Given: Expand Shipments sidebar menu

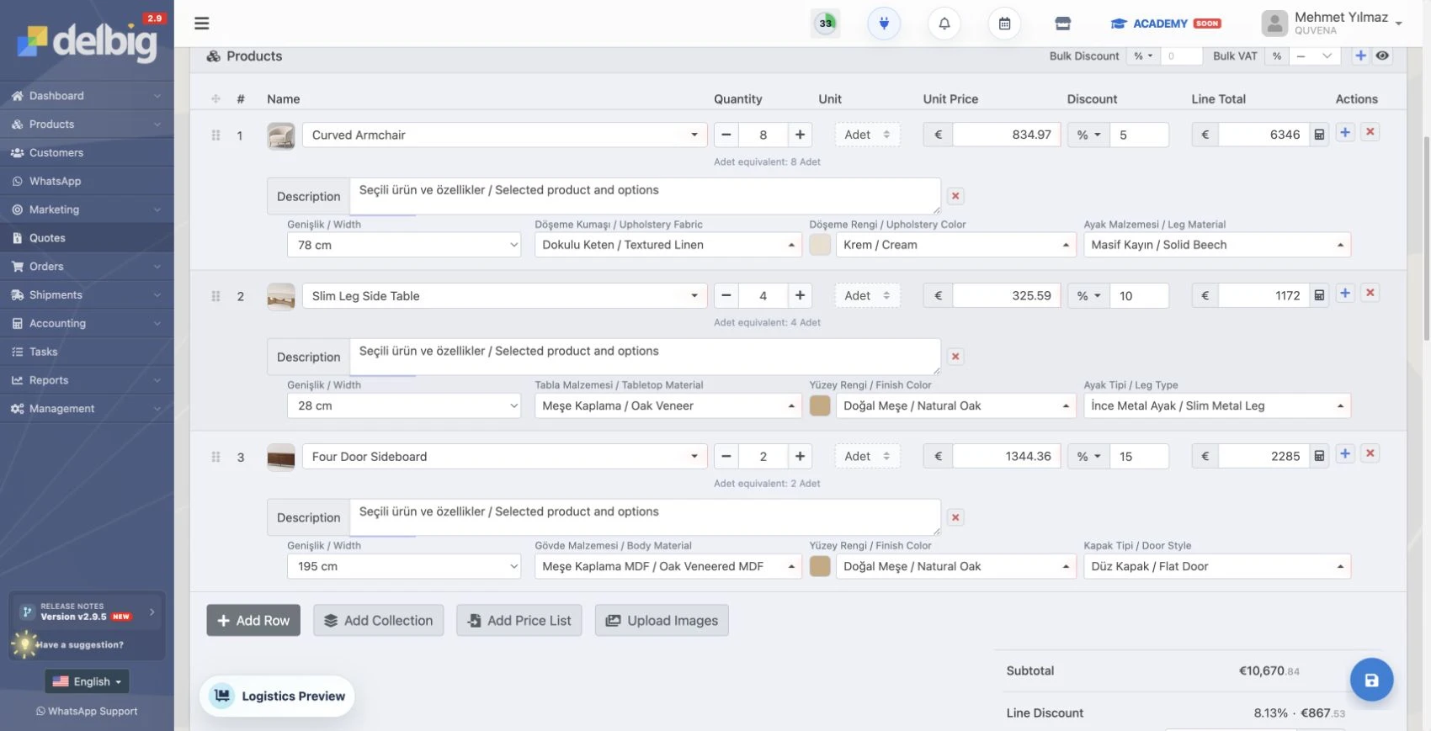Looking at the screenshot, I should point(87,295).
